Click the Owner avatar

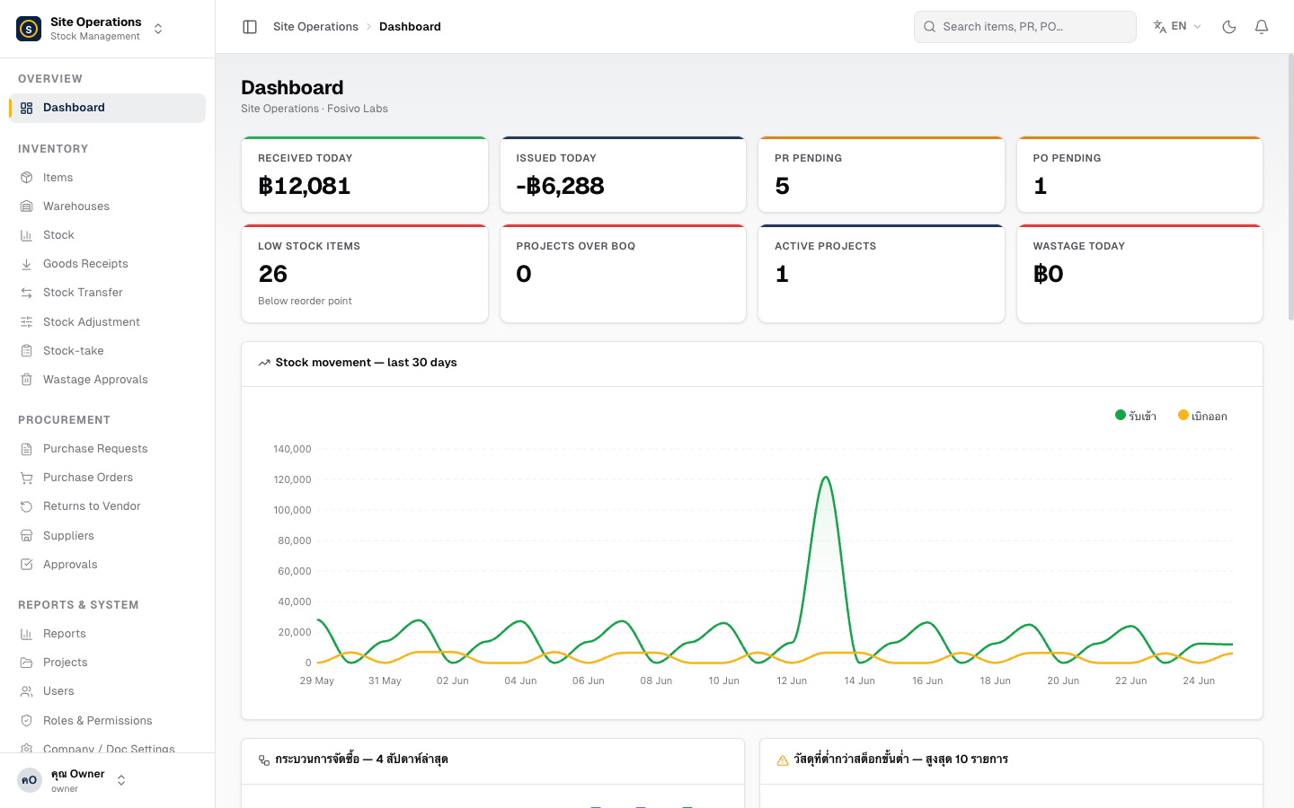pos(30,780)
